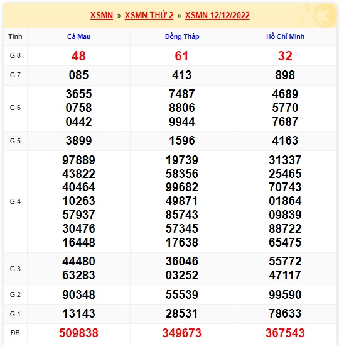344x346 pixels.
Task: Click G.7 result 085
Action: pyautogui.click(x=78, y=75)
